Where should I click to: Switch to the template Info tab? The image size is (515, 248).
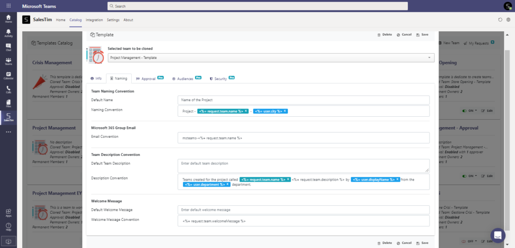click(x=96, y=78)
